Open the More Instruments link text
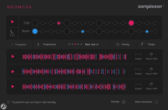This screenshot has width=168, height=110. tap(144, 102)
